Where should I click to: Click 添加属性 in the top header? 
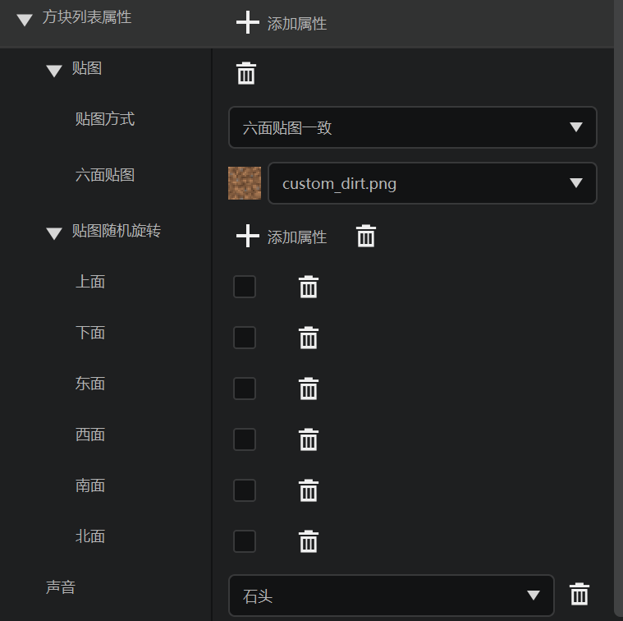tap(282, 23)
